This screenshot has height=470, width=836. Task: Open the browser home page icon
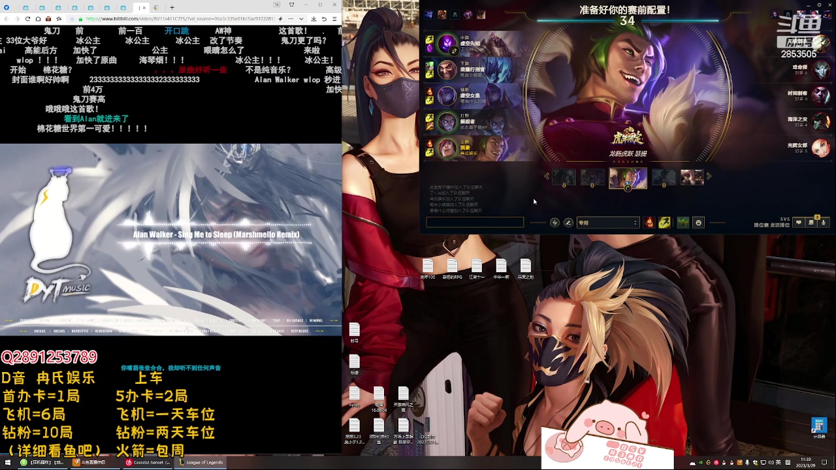click(x=38, y=19)
